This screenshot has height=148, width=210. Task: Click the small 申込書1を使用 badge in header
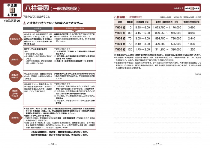point(192,9)
